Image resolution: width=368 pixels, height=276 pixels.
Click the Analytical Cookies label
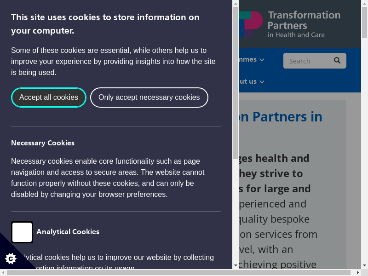(x=68, y=232)
